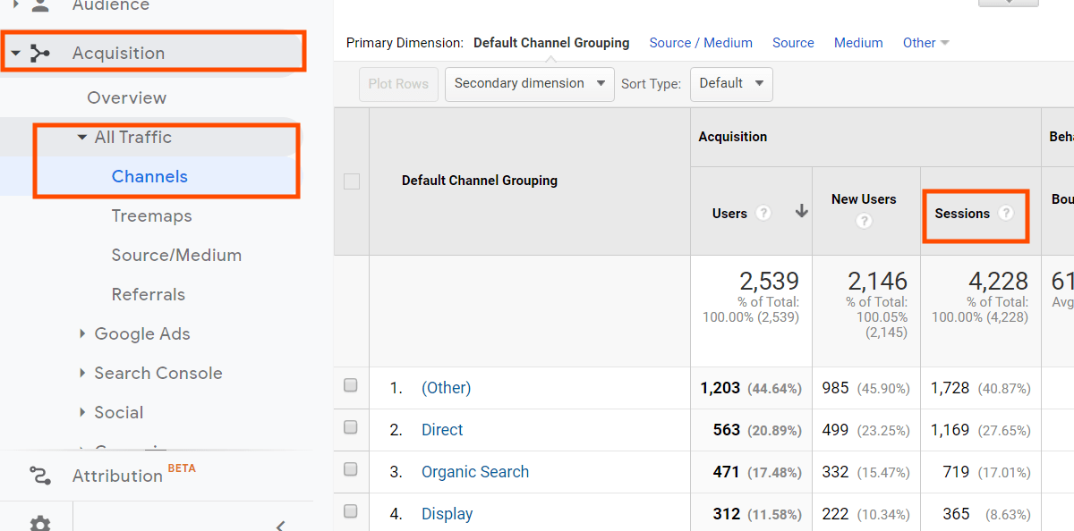This screenshot has height=531, width=1074.
Task: Switch primary dimension to Source / Medium
Action: 701,43
